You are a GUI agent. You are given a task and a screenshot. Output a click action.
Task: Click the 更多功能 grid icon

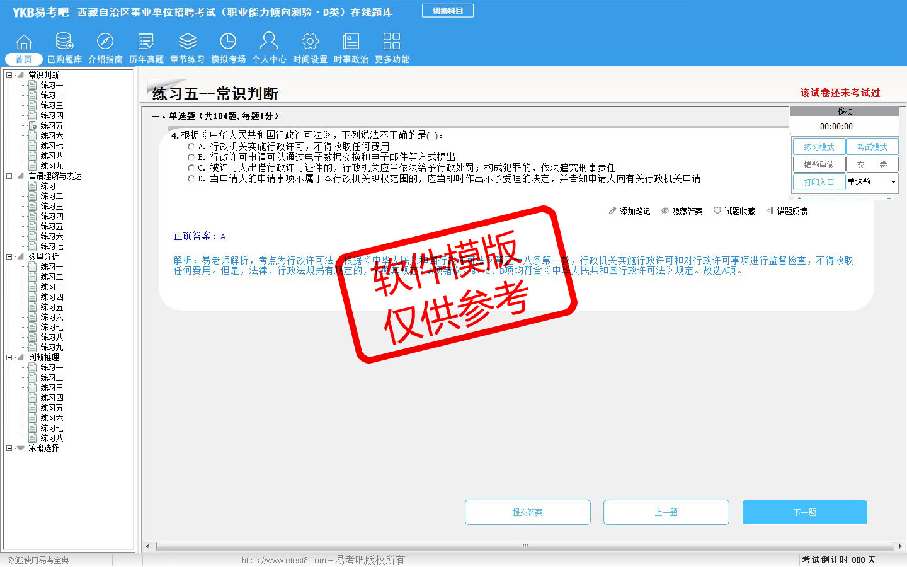(x=392, y=42)
